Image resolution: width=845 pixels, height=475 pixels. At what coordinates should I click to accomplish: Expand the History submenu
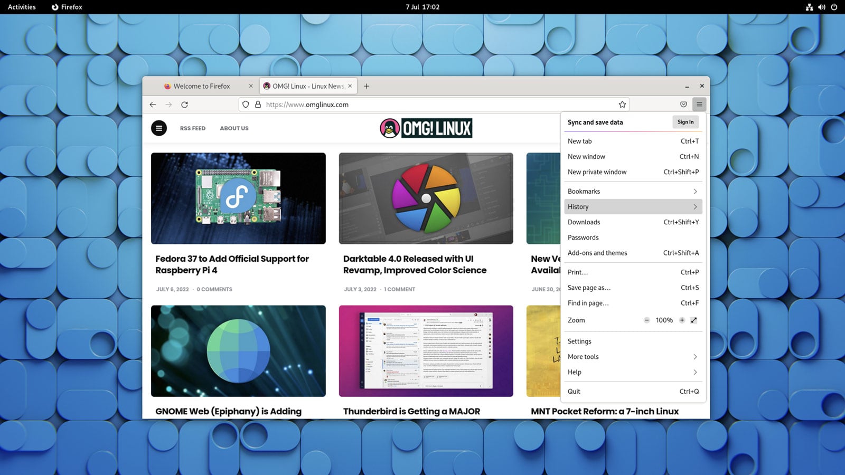[633, 207]
